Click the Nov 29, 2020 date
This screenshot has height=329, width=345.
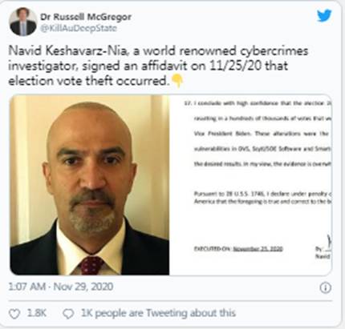click(x=83, y=287)
